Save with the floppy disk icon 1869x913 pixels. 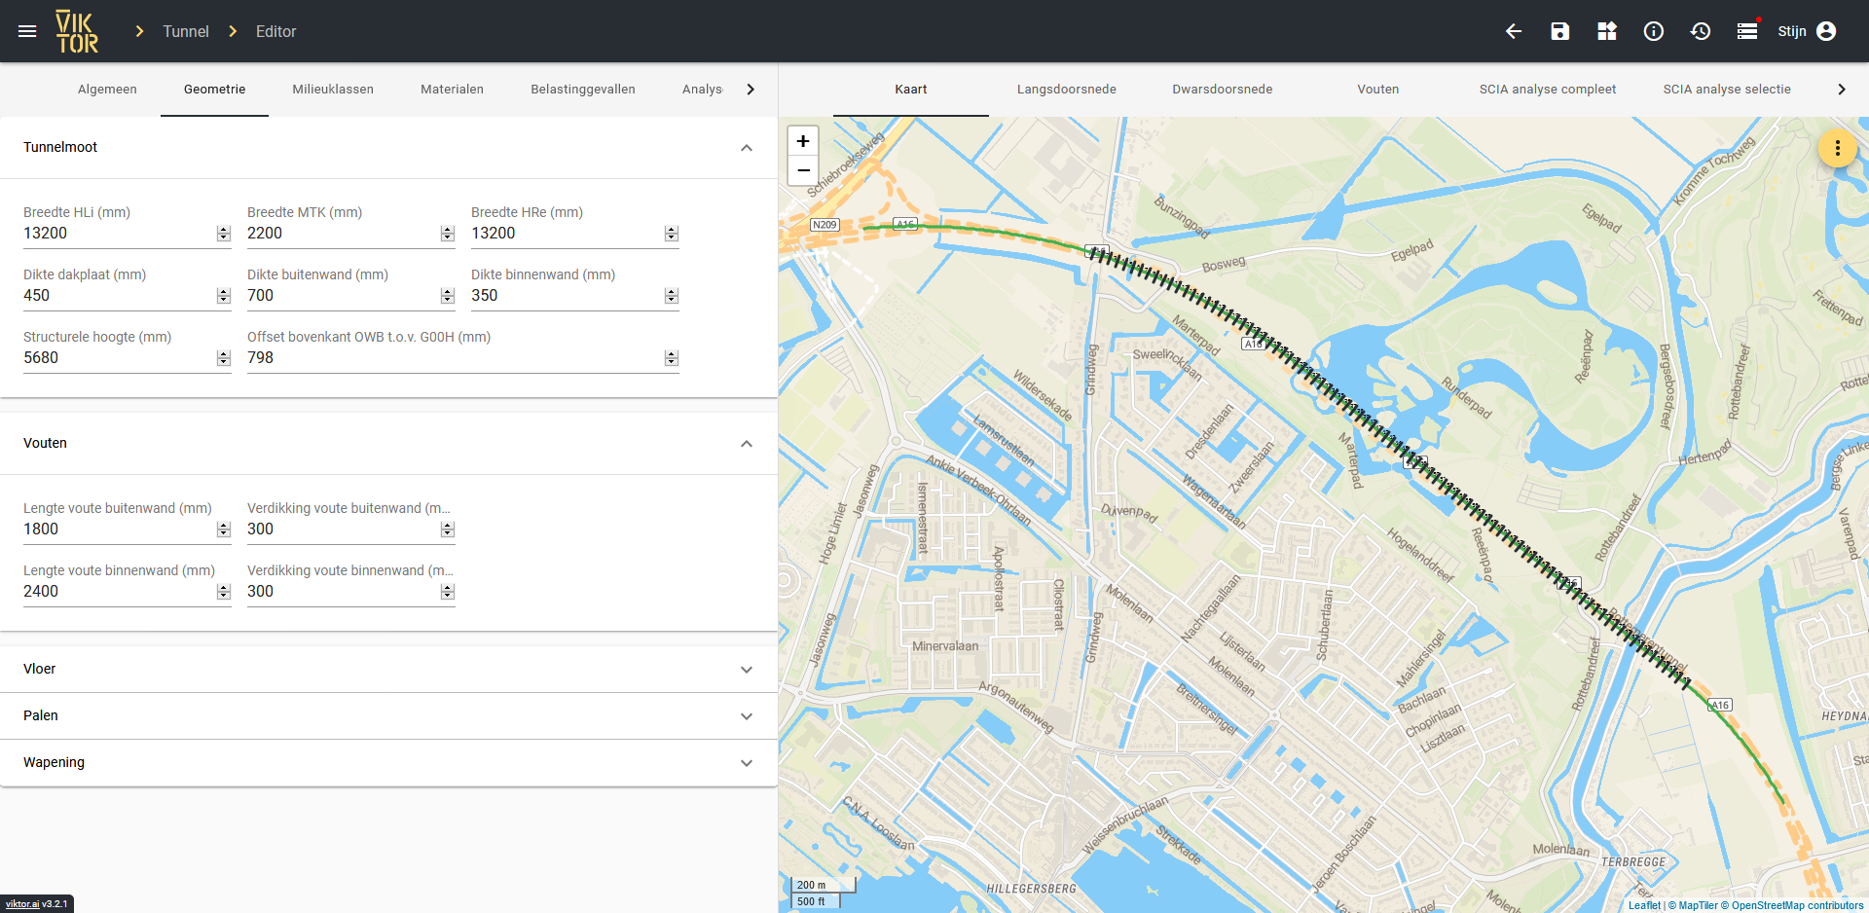coord(1559,31)
